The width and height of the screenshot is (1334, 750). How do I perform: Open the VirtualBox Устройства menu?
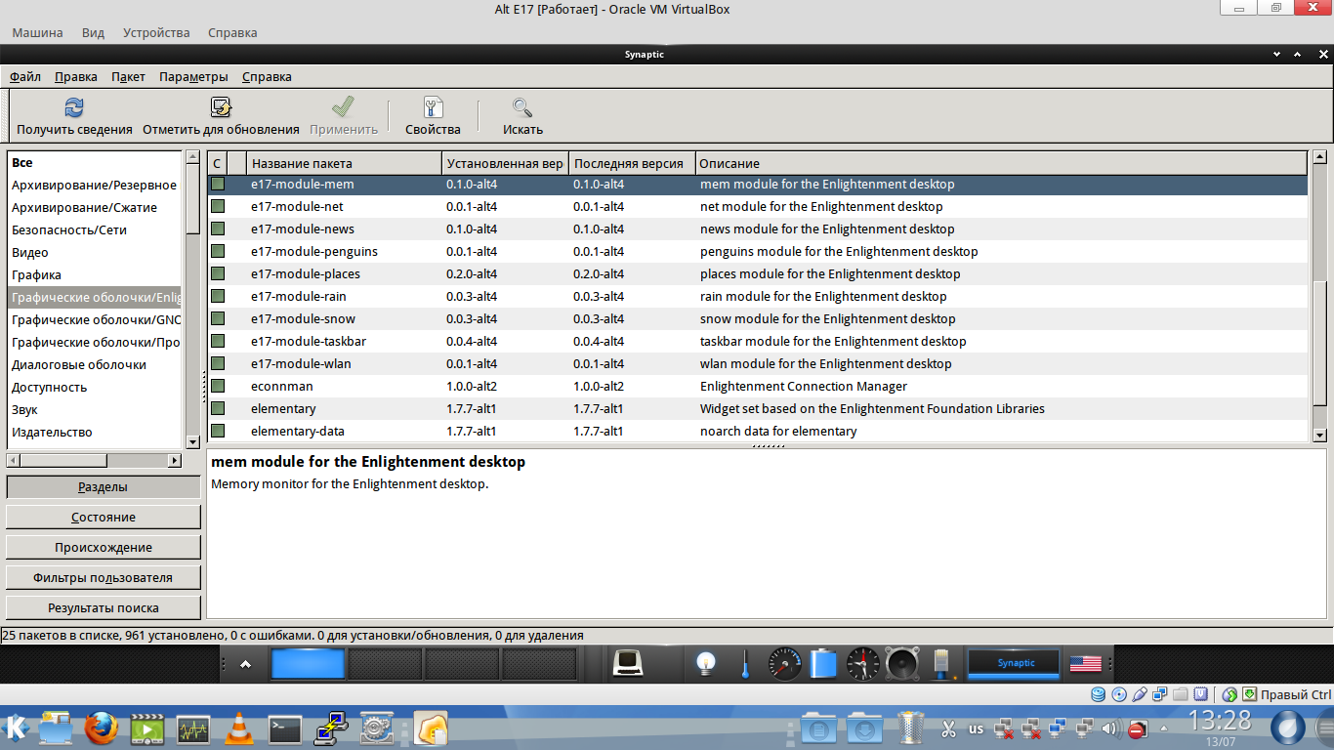(156, 32)
